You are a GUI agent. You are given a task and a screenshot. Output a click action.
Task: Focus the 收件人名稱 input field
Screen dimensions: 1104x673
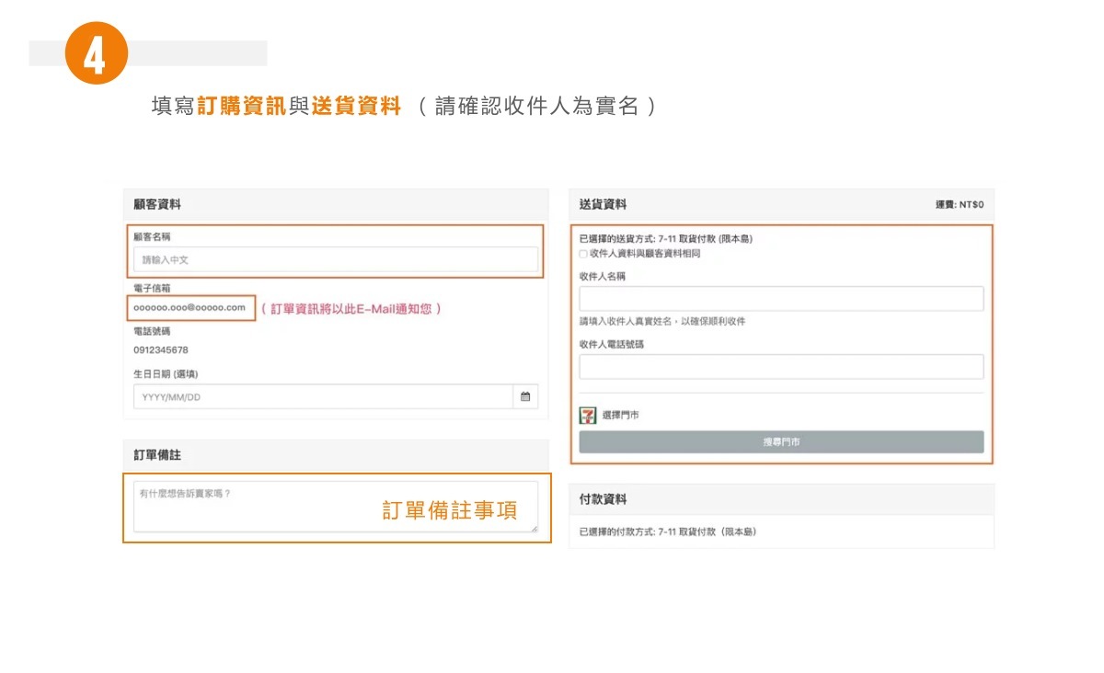point(781,299)
